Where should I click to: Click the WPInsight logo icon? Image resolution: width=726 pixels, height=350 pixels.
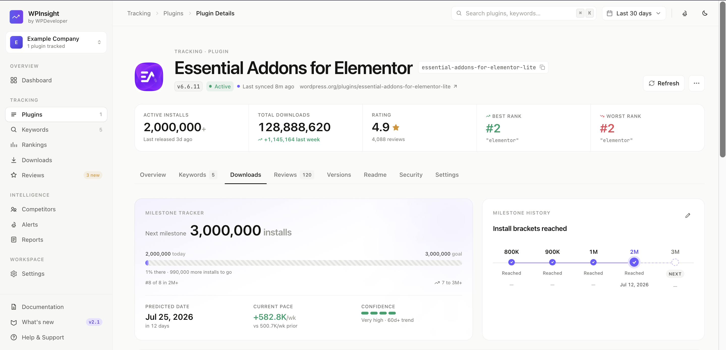16,17
